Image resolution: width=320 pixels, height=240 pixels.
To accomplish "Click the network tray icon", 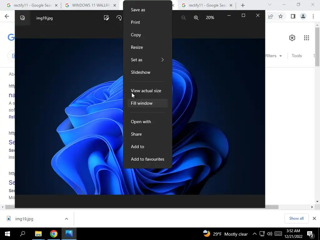I will tap(262, 234).
